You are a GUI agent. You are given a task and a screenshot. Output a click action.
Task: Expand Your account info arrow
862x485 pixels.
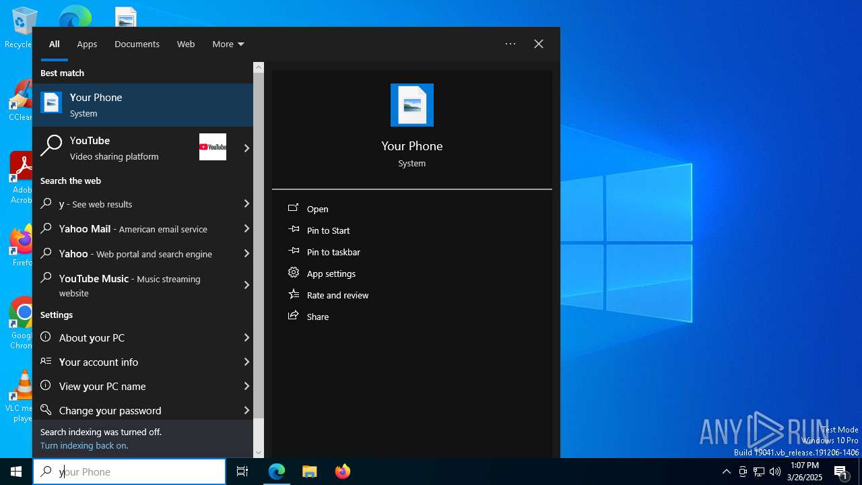[x=246, y=362]
